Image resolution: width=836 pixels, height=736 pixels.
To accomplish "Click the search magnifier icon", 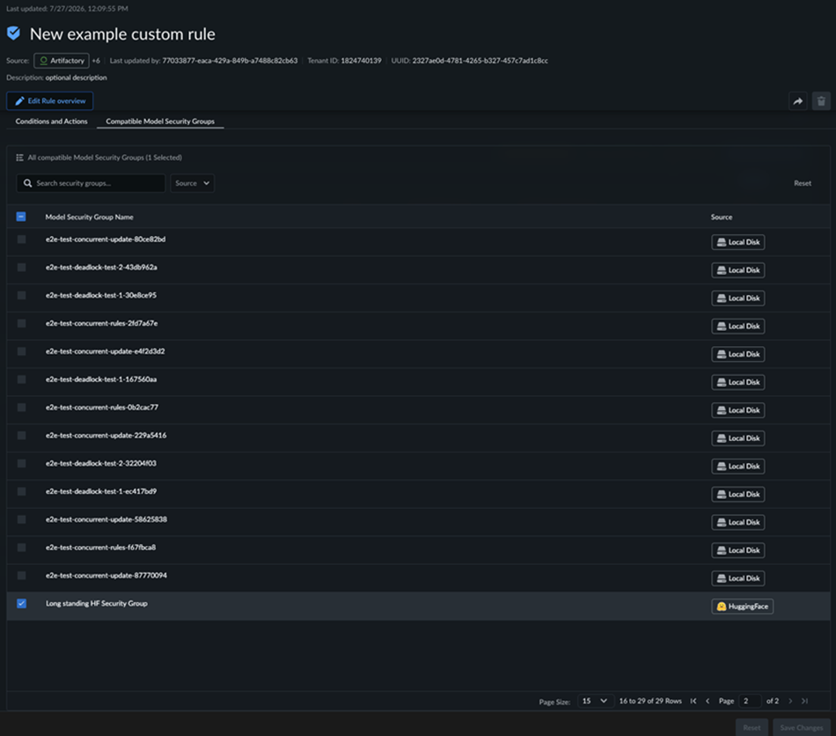I will 28,183.
